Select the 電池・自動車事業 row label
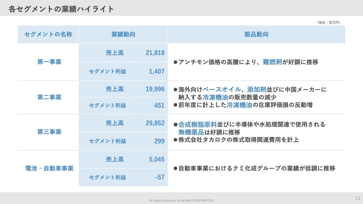The height and width of the screenshot is (204, 363). tap(49, 168)
